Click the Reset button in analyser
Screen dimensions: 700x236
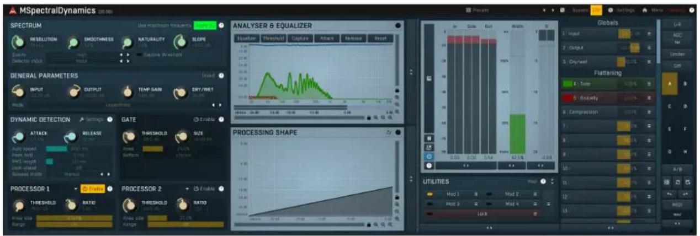pyautogui.click(x=380, y=39)
